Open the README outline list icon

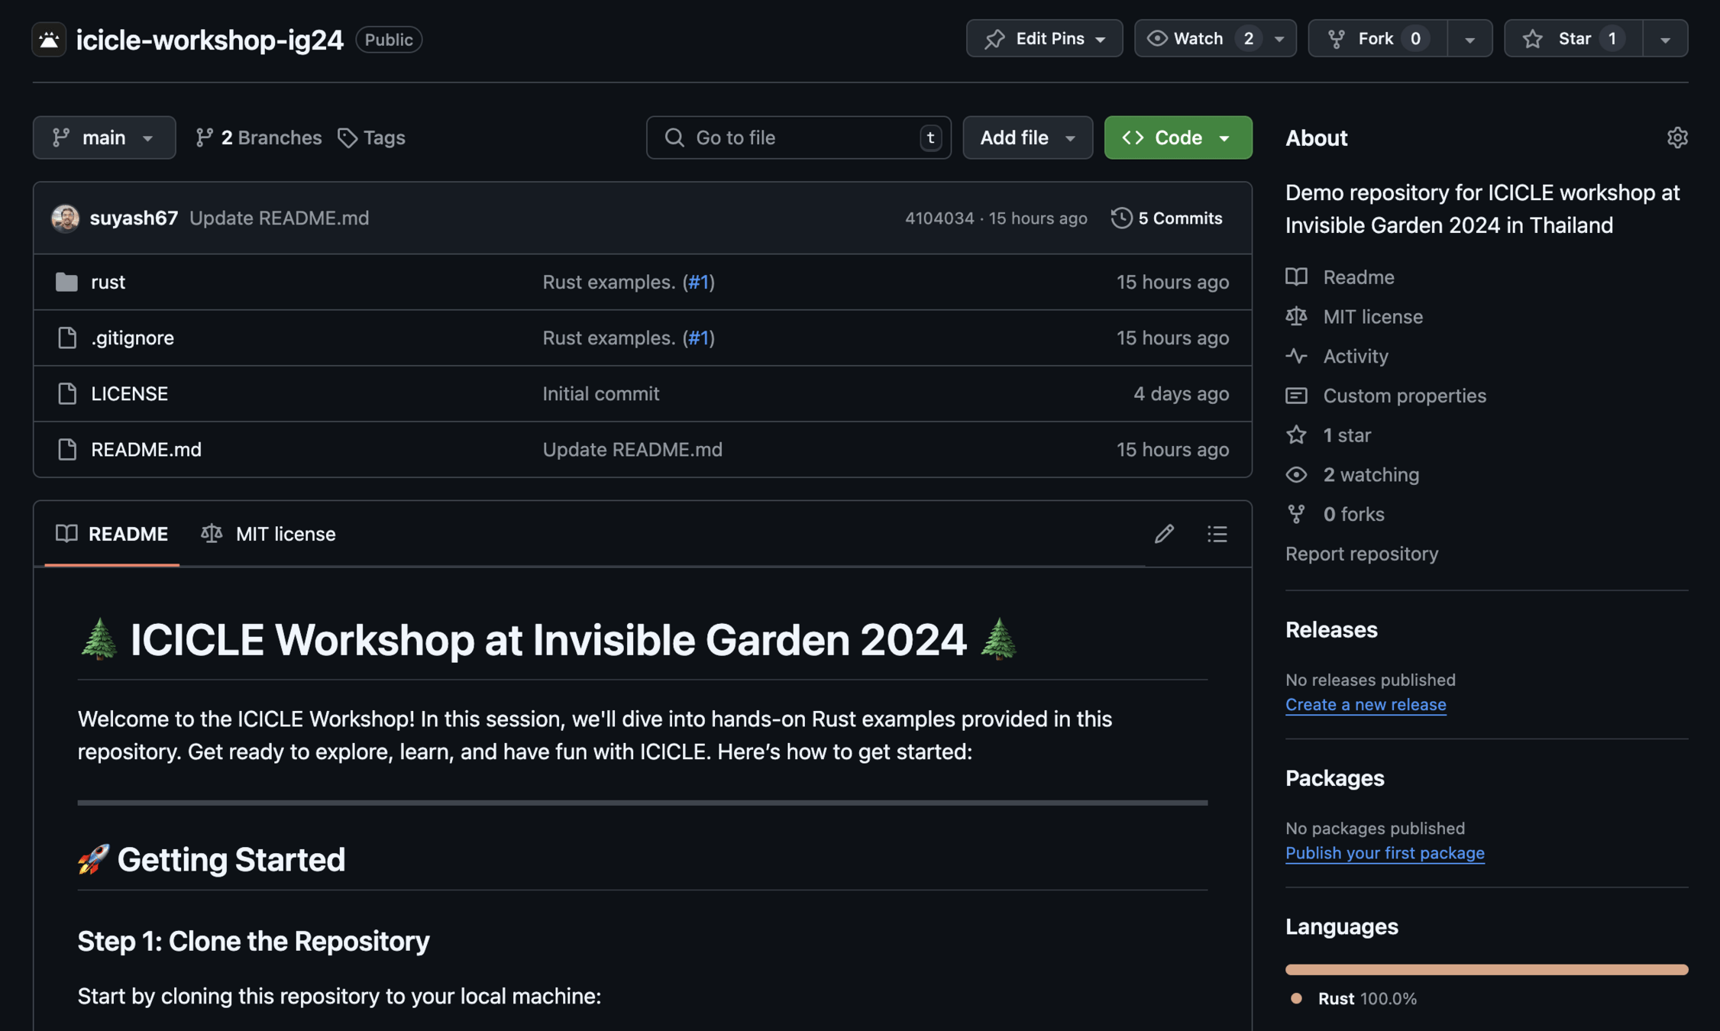[x=1217, y=534]
